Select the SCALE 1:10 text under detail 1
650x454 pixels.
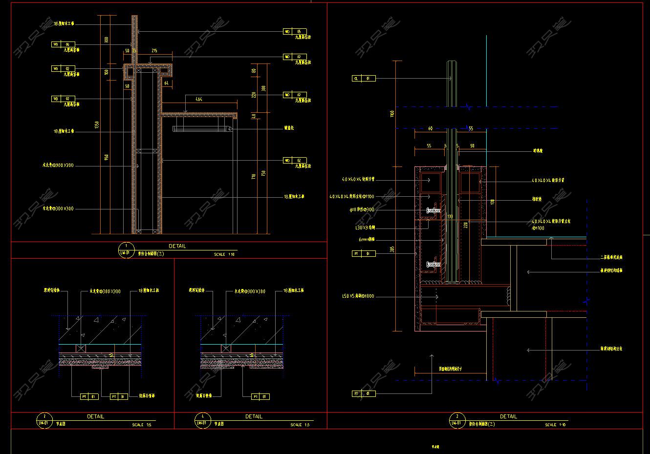click(224, 254)
